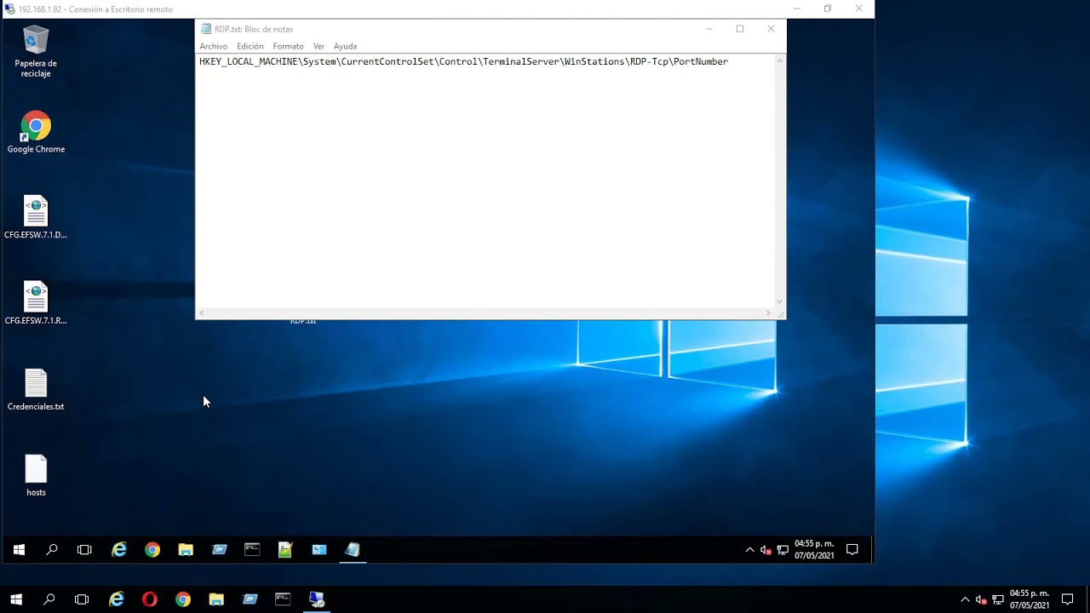Open Formato menu in Bloc de notas
This screenshot has height=613, width=1090.
pyautogui.click(x=288, y=46)
